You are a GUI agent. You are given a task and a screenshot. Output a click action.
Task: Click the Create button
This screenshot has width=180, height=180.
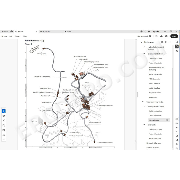68,31
